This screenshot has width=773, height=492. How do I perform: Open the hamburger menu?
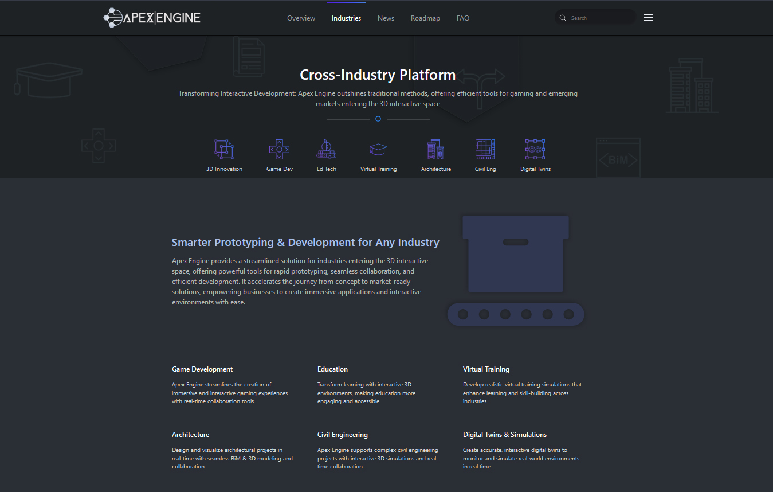[649, 18]
